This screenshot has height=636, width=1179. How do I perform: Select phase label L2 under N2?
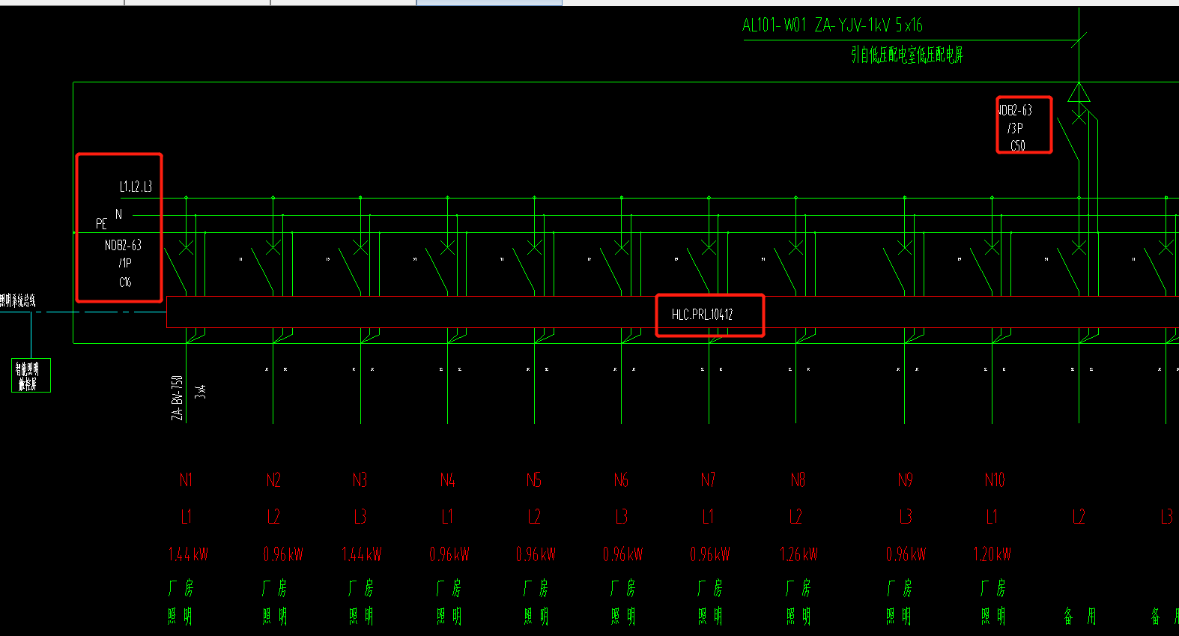tap(273, 517)
